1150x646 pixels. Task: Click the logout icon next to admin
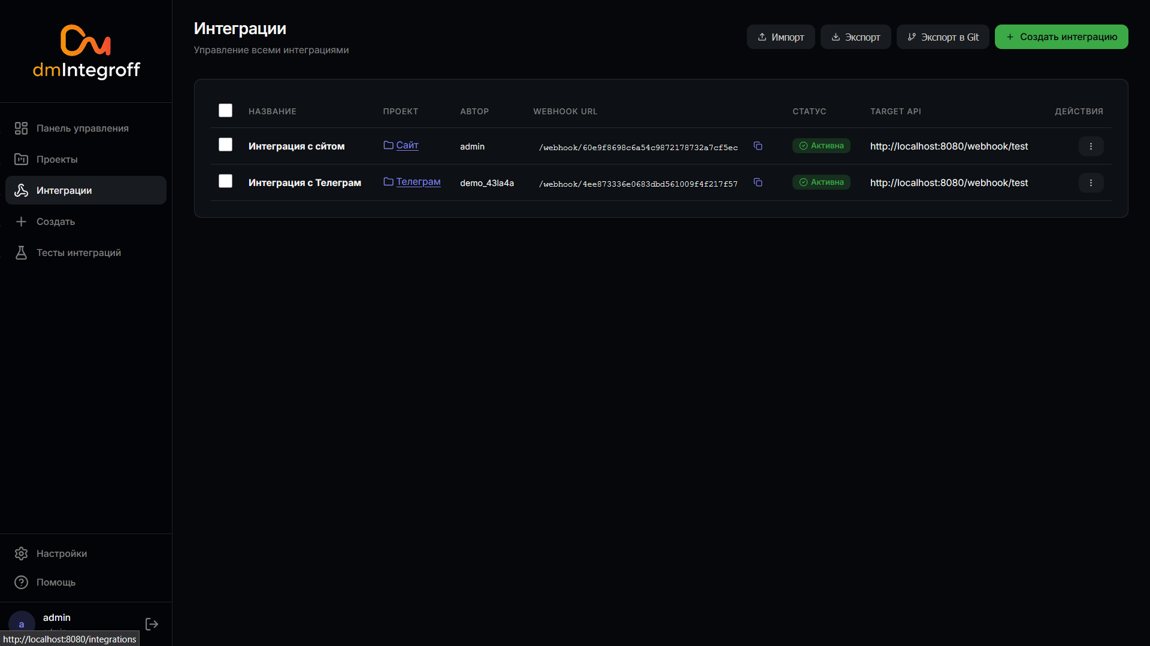(152, 624)
